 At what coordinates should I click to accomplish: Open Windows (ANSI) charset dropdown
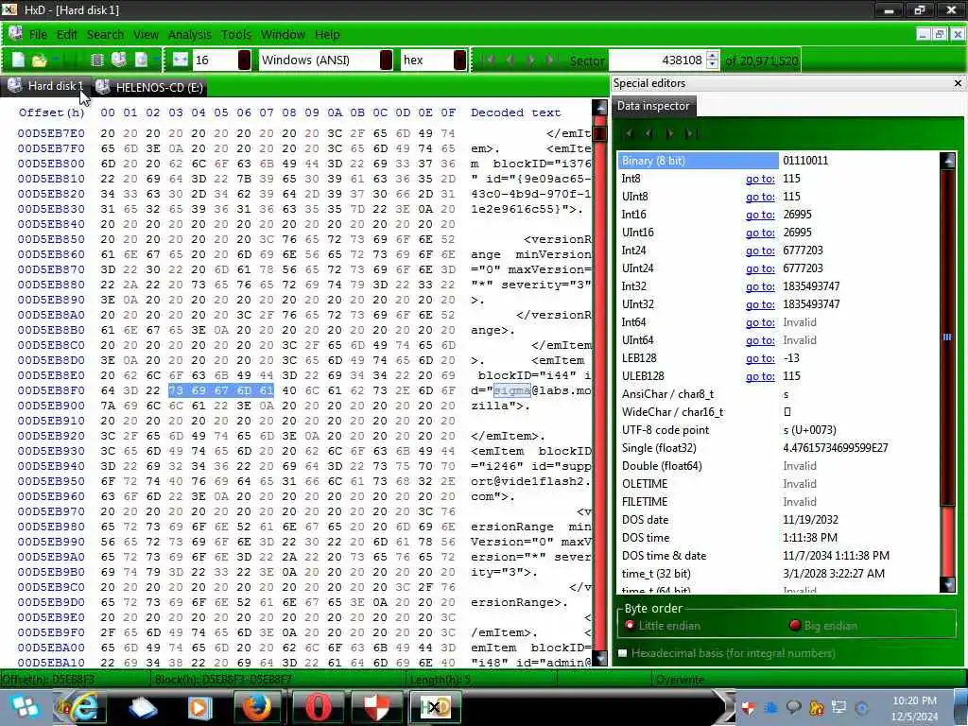pos(386,60)
